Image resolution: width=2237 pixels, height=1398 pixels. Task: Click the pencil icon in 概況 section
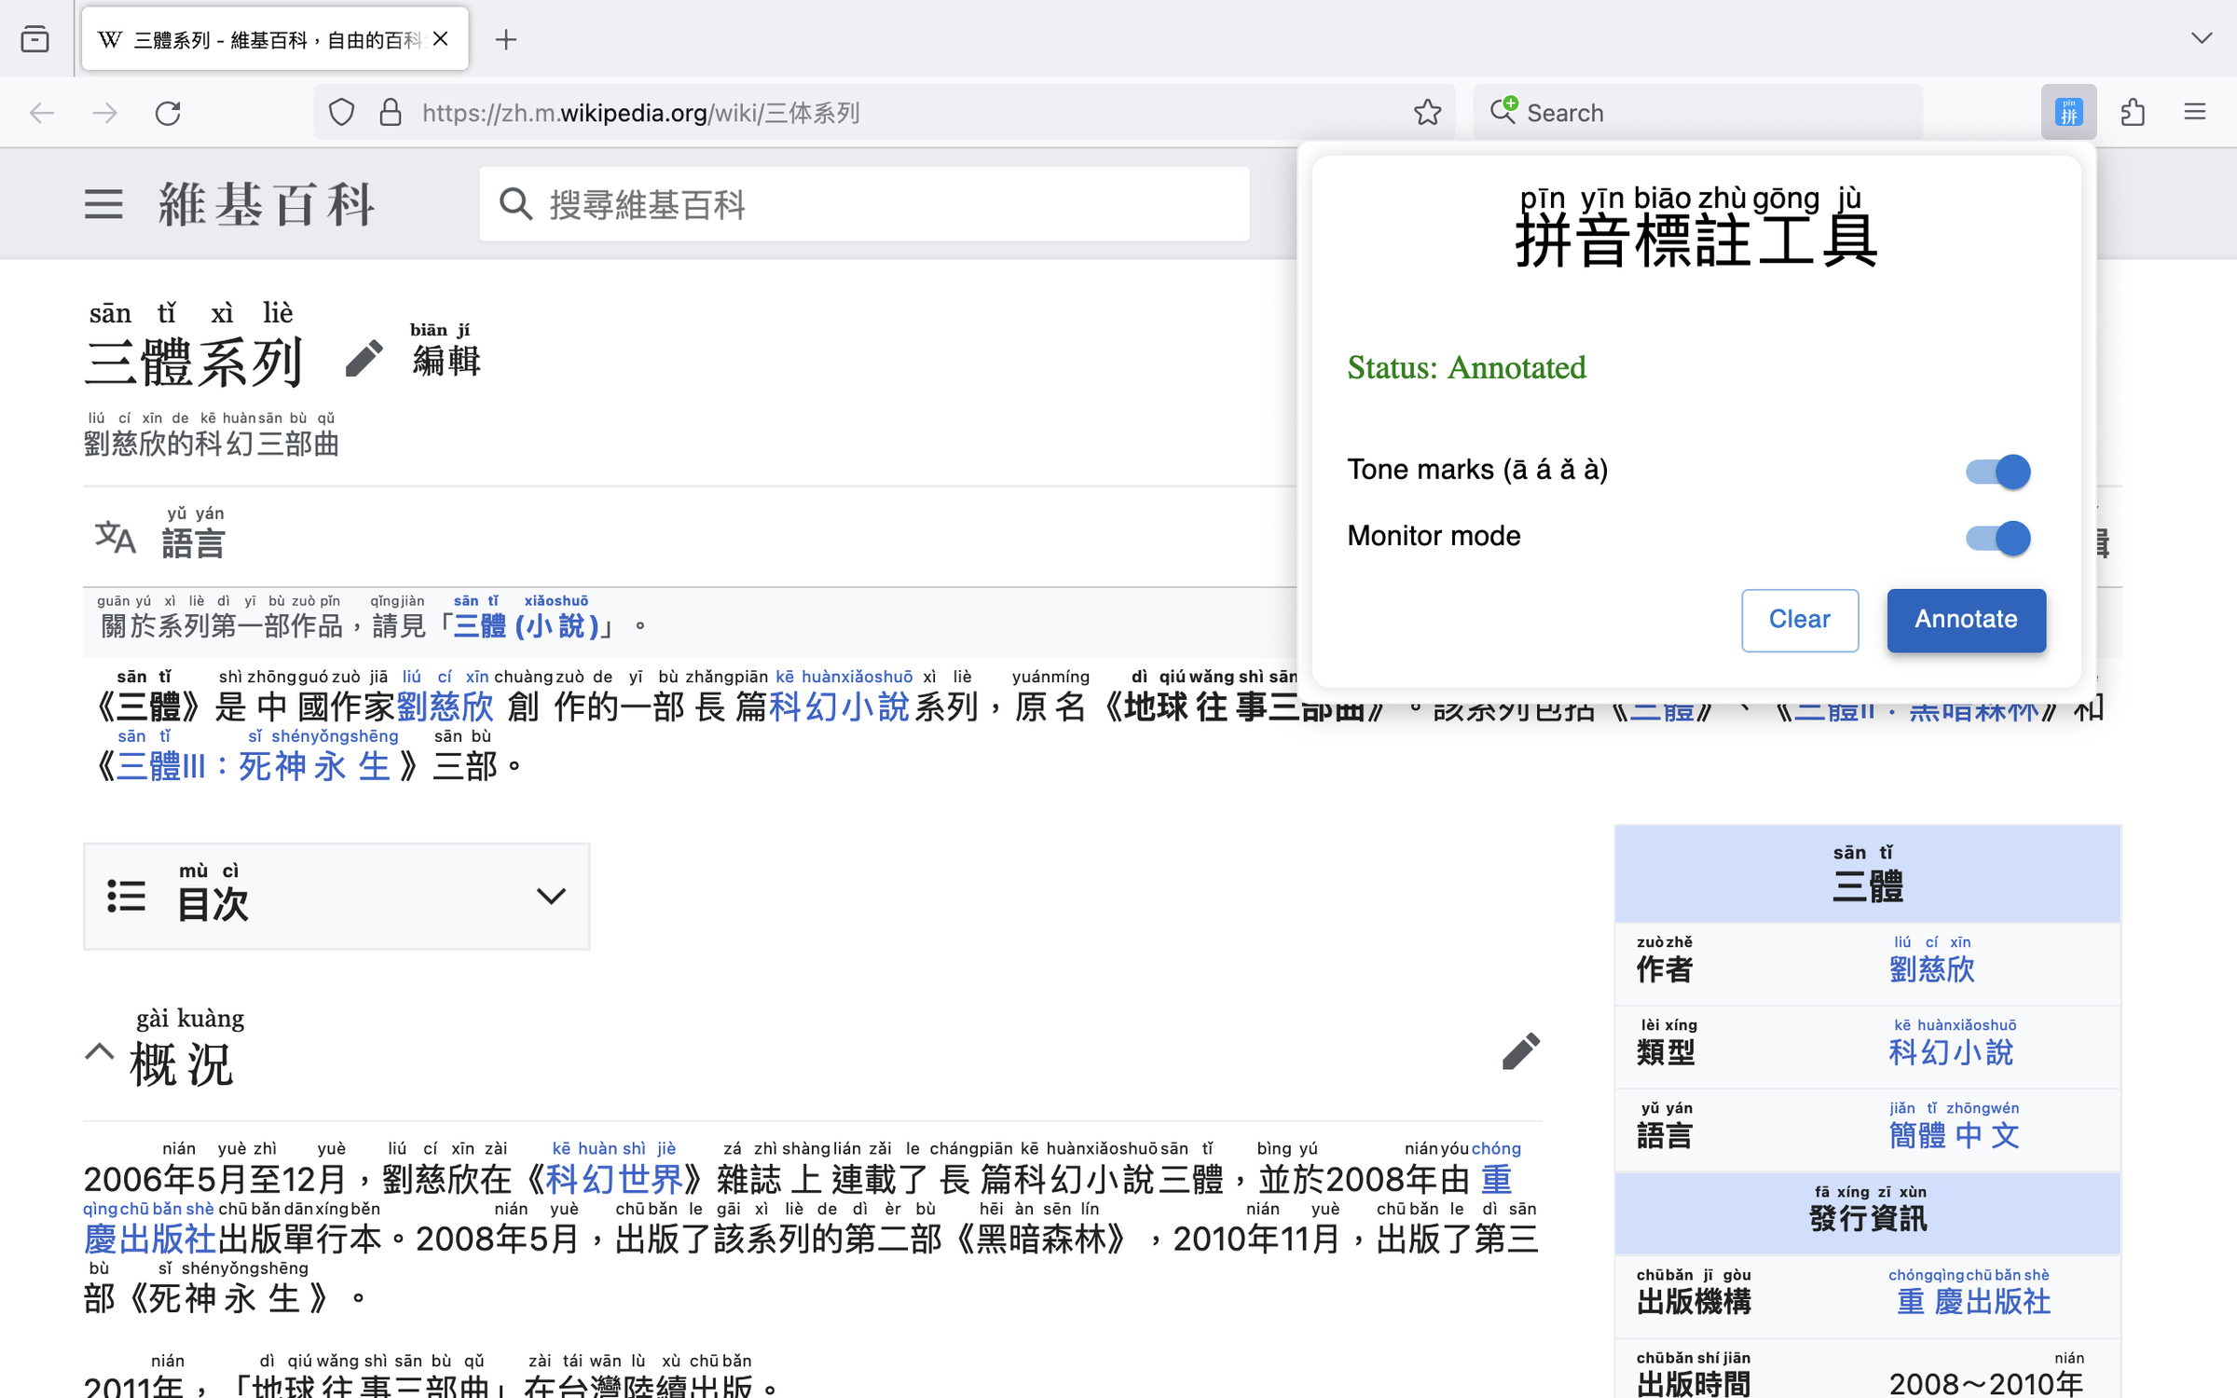[x=1520, y=1051]
